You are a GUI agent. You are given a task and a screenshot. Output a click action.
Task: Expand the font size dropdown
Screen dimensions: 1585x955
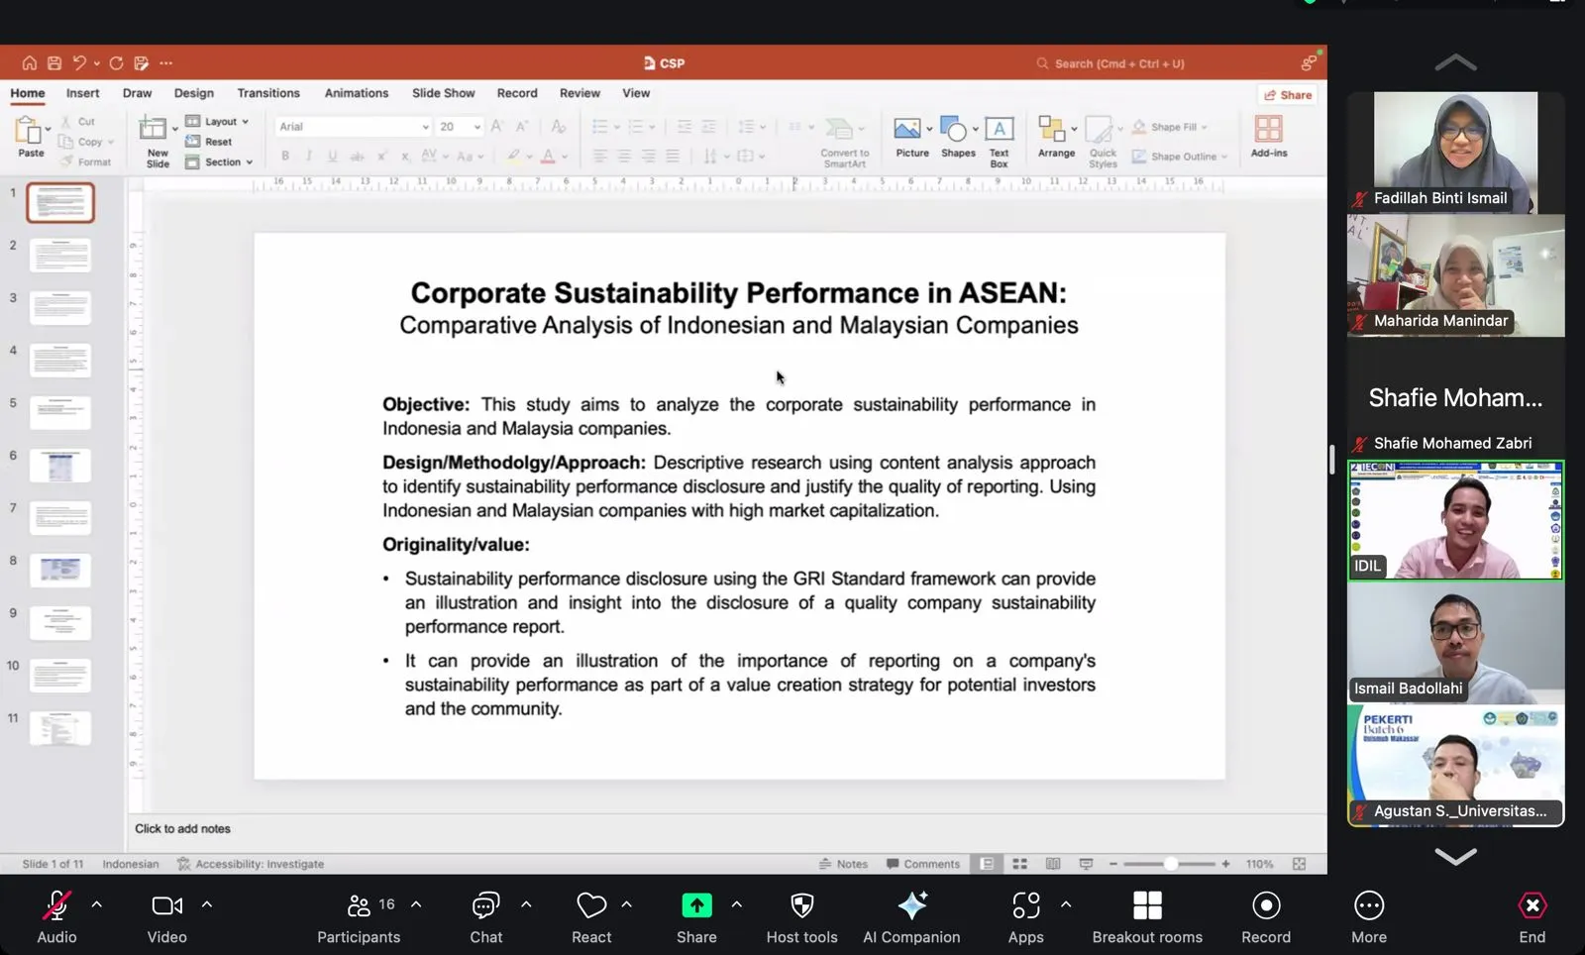point(476,127)
